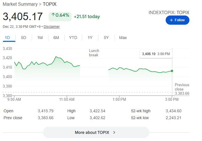The image size is (202, 141).
Task: Click the 3,406.10 3:00 PM chart tooltip
Action: [x=156, y=54]
